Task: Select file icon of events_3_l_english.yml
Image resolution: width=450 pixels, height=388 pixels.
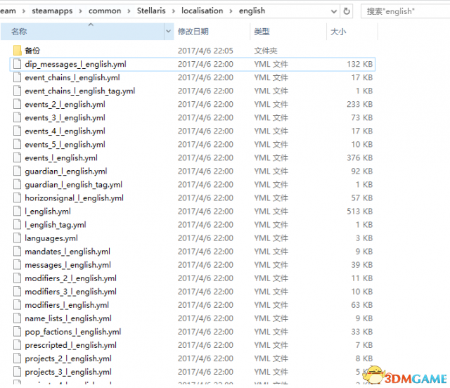Action: (x=17, y=117)
